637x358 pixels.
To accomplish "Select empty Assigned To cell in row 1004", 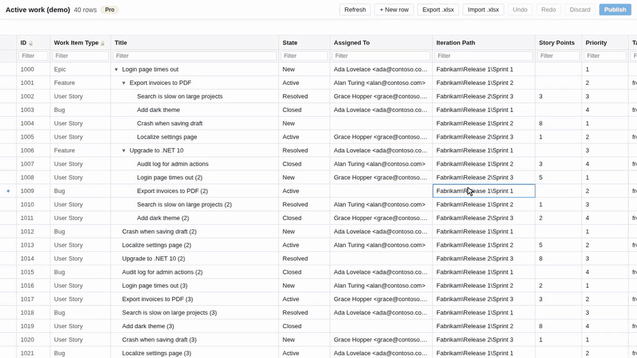I will tap(381, 123).
